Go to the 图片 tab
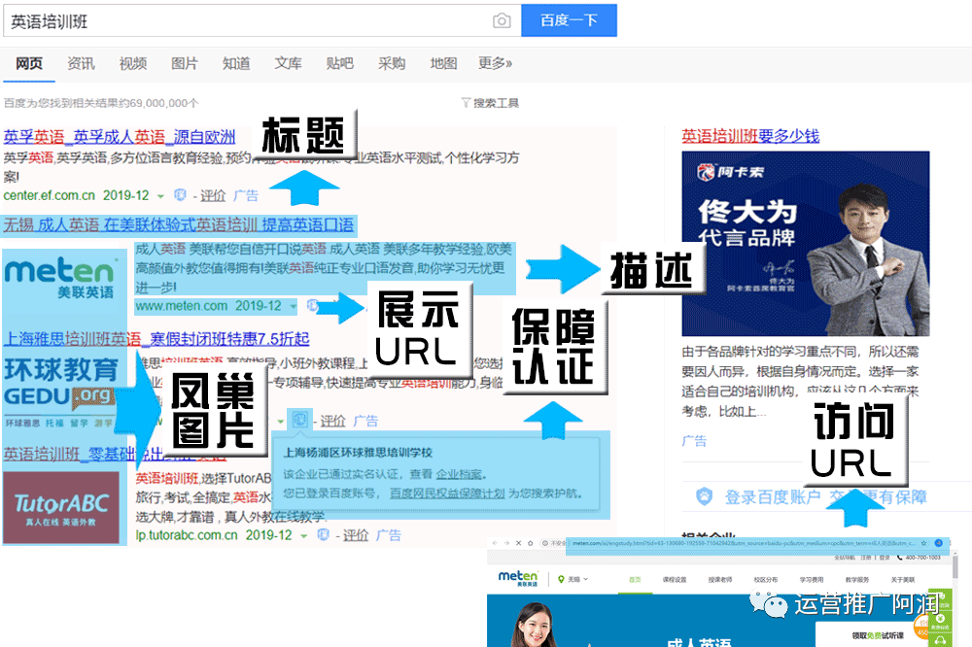This screenshot has width=972, height=647. (x=184, y=63)
